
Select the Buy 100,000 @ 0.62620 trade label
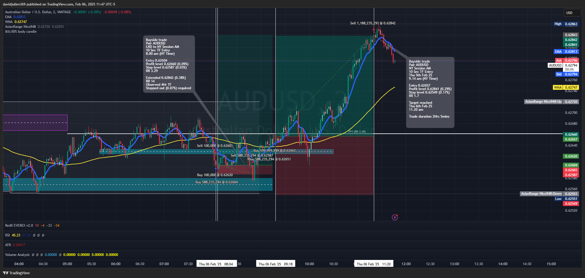[x=215, y=175]
